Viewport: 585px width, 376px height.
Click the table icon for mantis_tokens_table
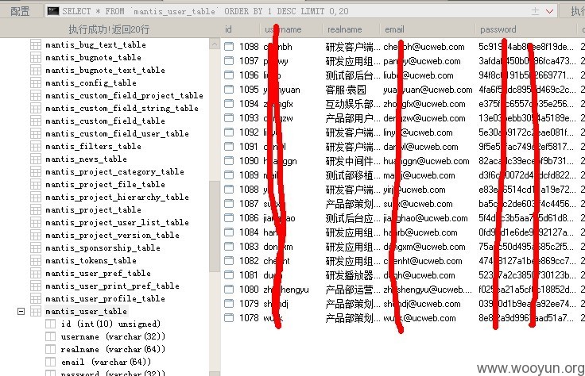click(36, 260)
